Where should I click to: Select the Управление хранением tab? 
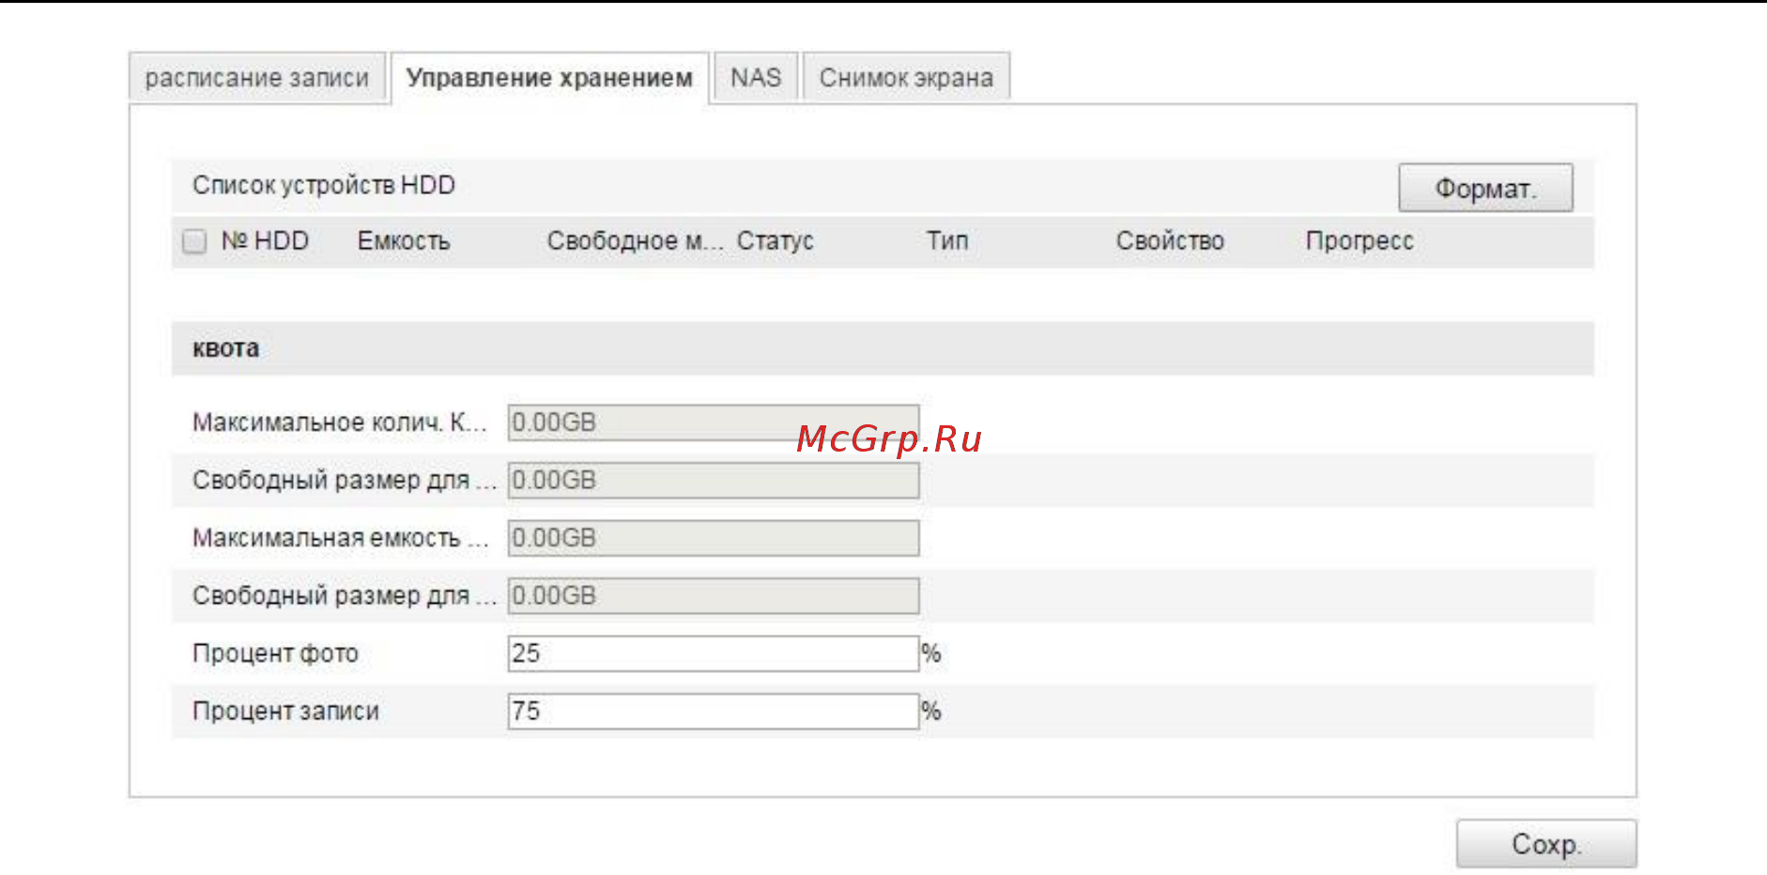549,78
